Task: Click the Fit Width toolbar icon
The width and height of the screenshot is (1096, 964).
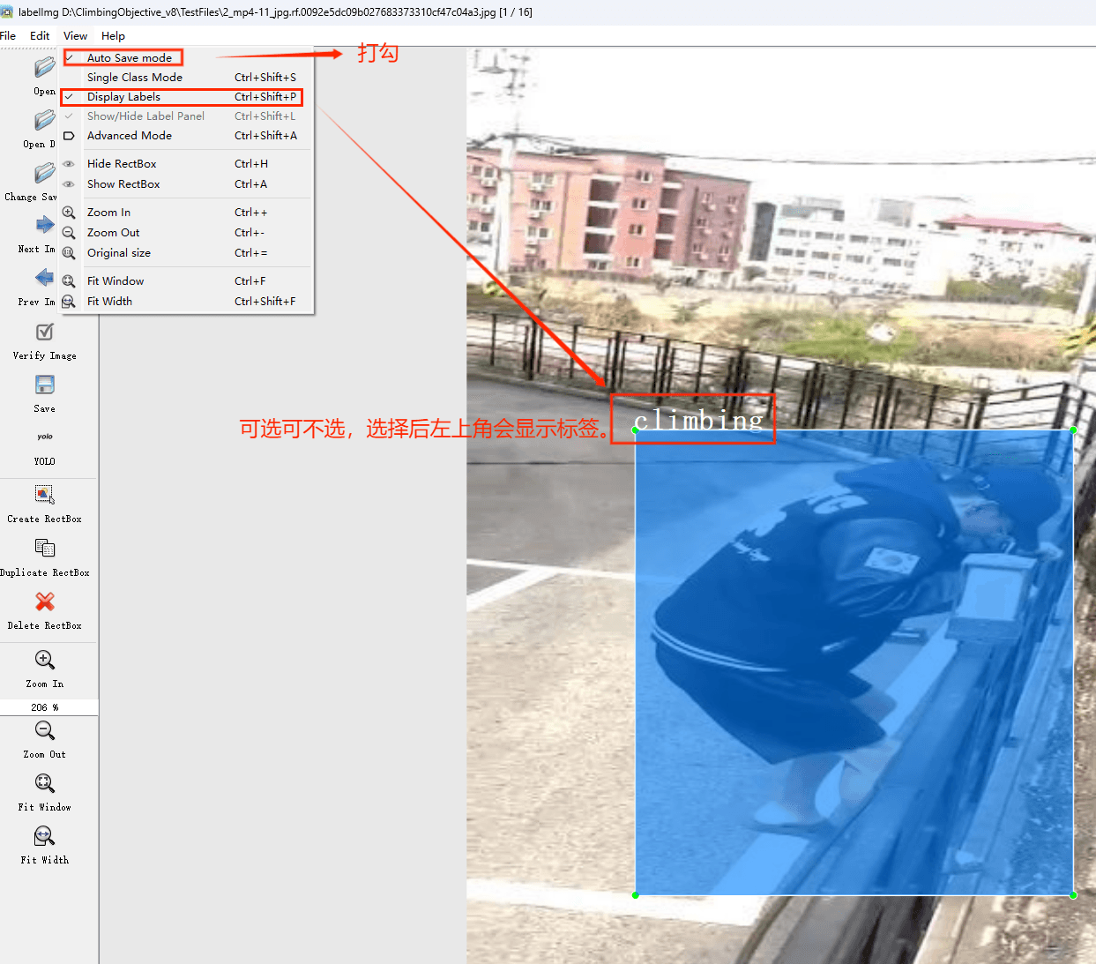Action: pos(44,836)
